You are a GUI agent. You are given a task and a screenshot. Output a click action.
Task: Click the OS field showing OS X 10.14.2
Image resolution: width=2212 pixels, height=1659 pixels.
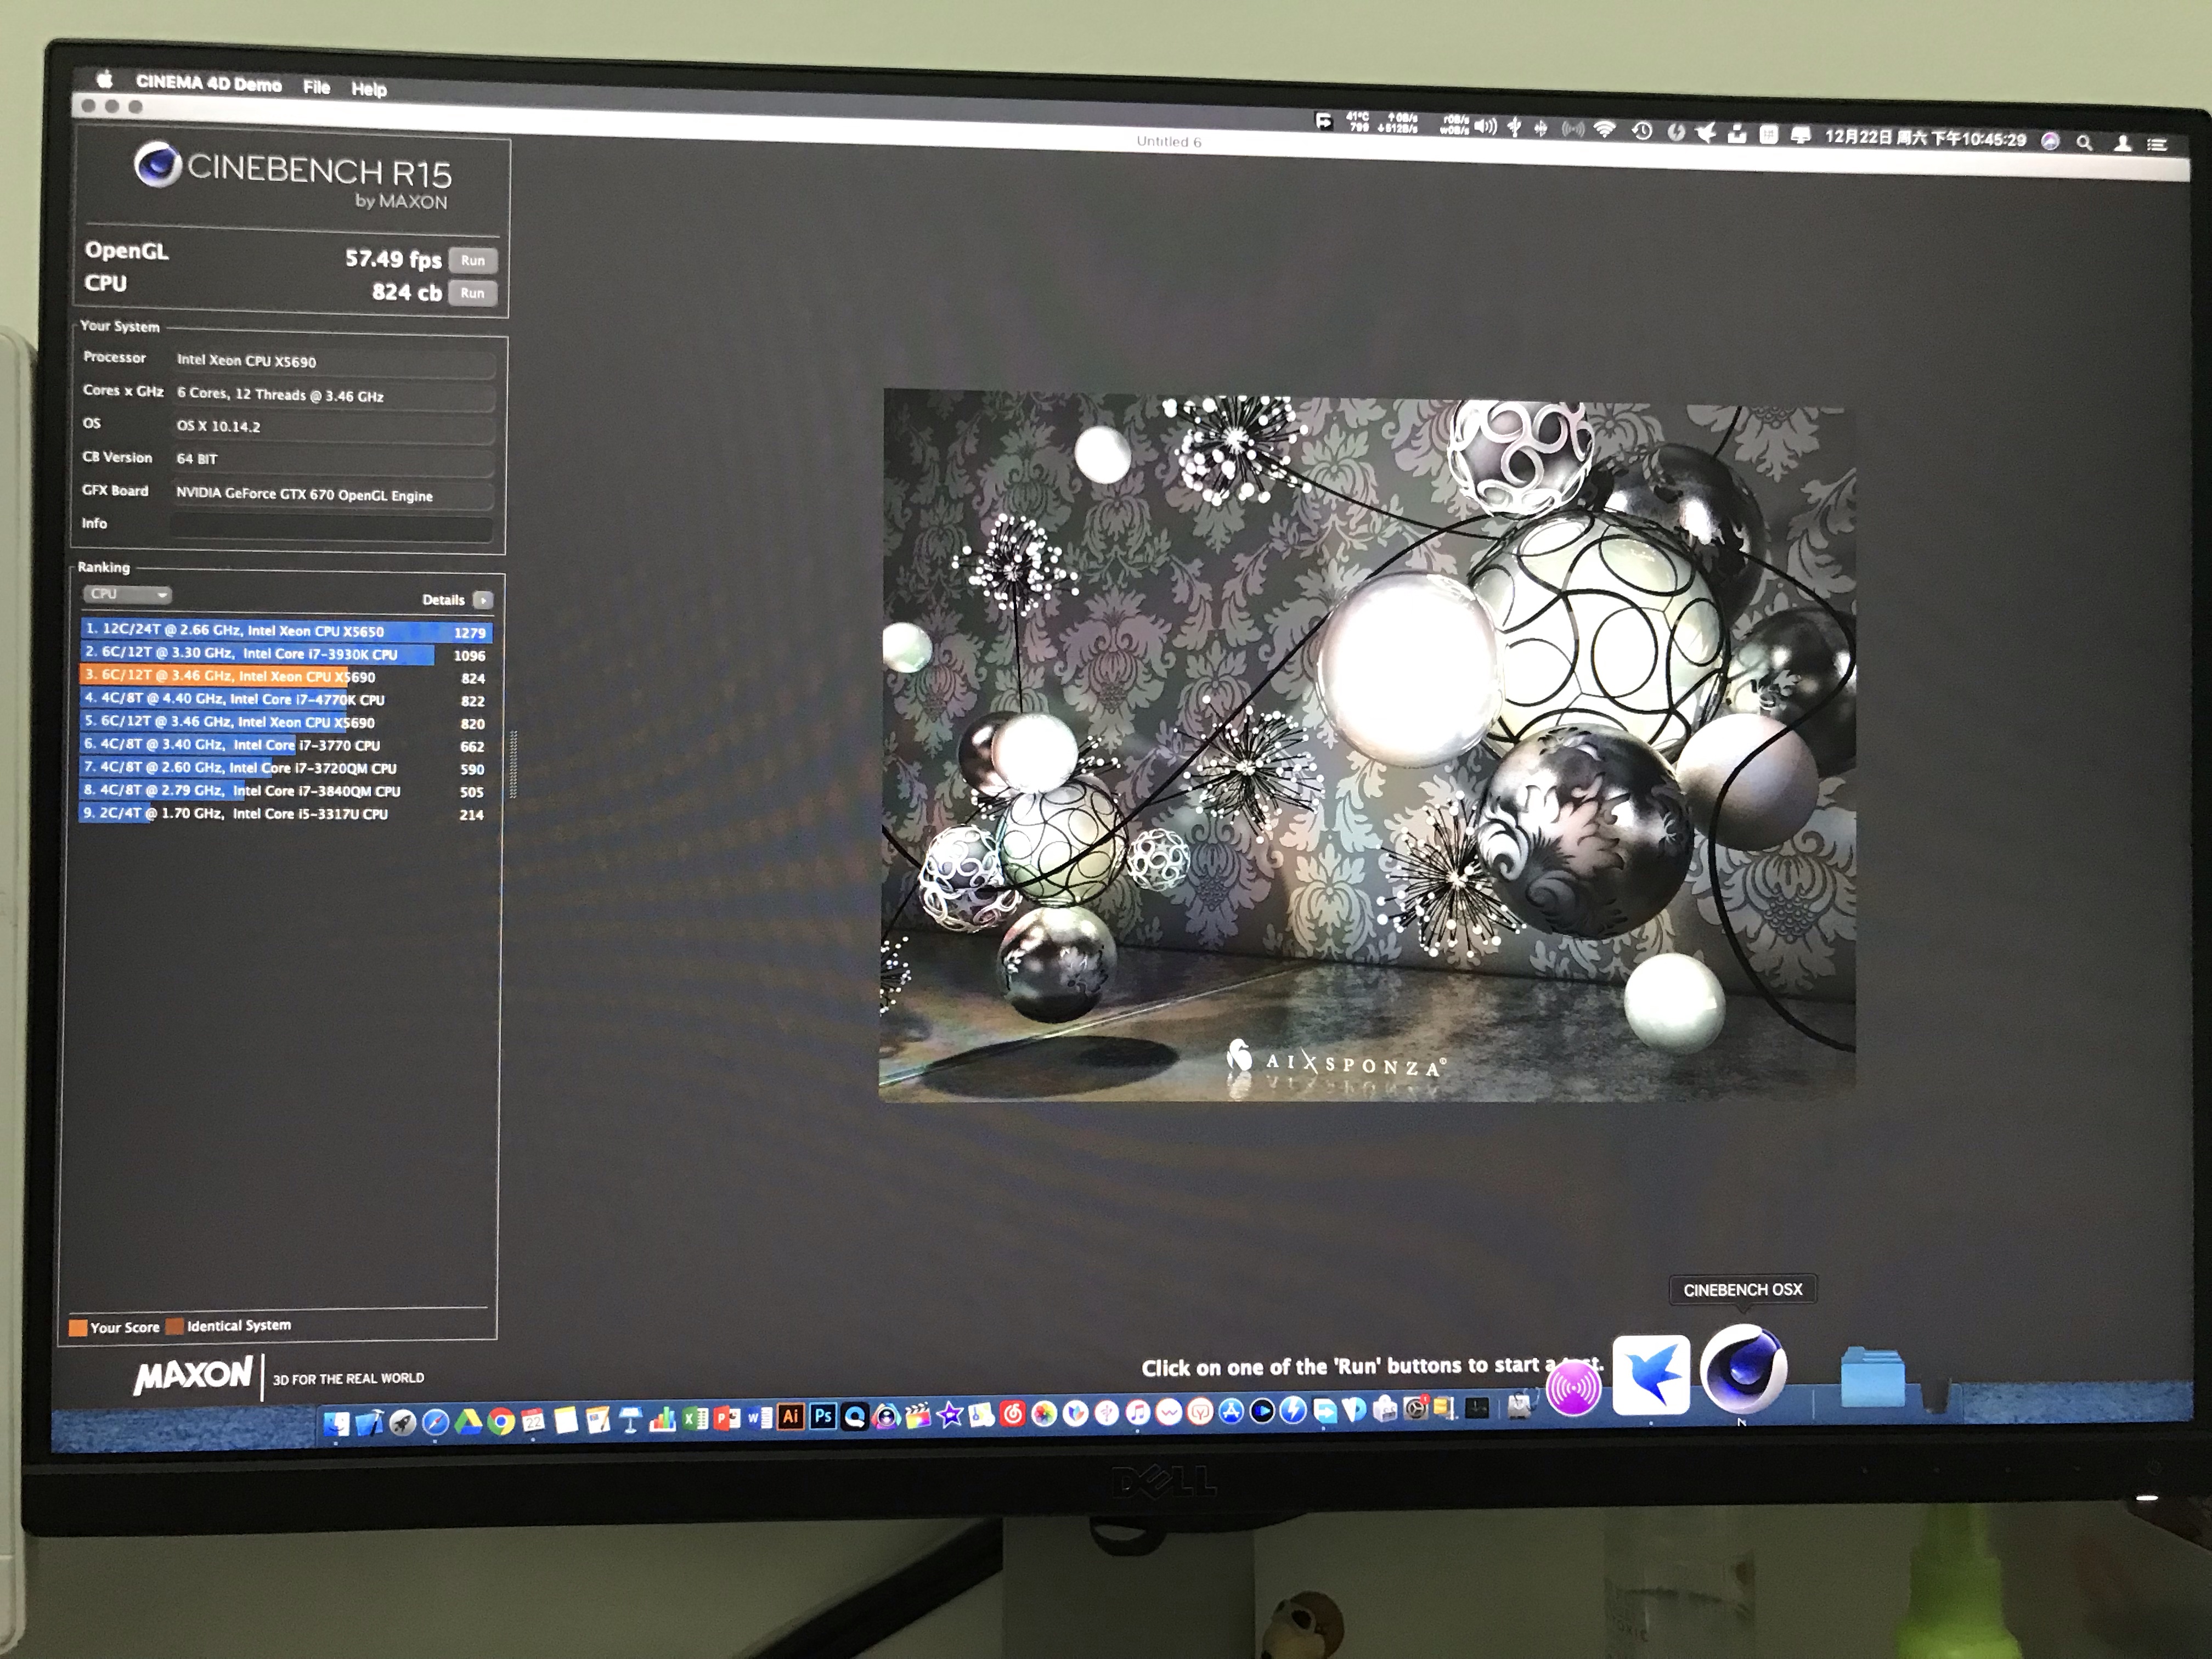[334, 427]
